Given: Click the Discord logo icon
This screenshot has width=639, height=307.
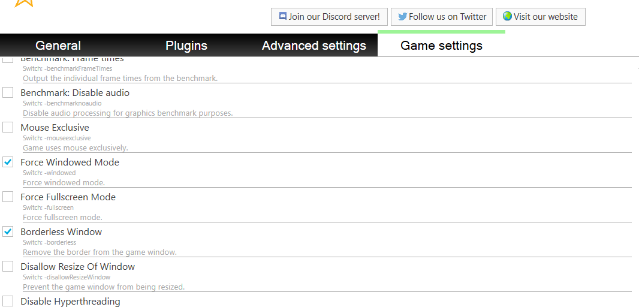Looking at the screenshot, I should pyautogui.click(x=283, y=16).
